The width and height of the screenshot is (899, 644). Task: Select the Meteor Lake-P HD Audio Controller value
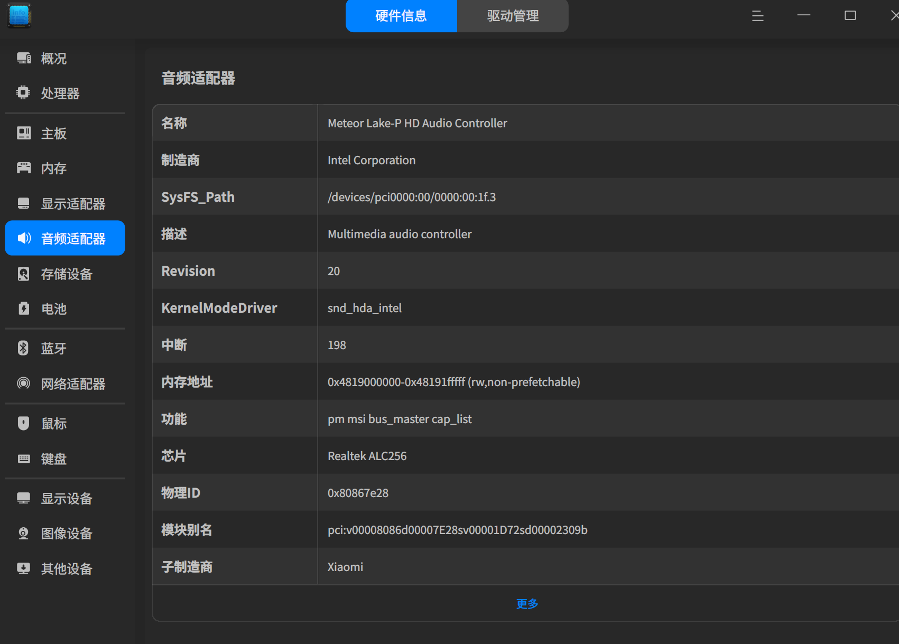click(417, 123)
